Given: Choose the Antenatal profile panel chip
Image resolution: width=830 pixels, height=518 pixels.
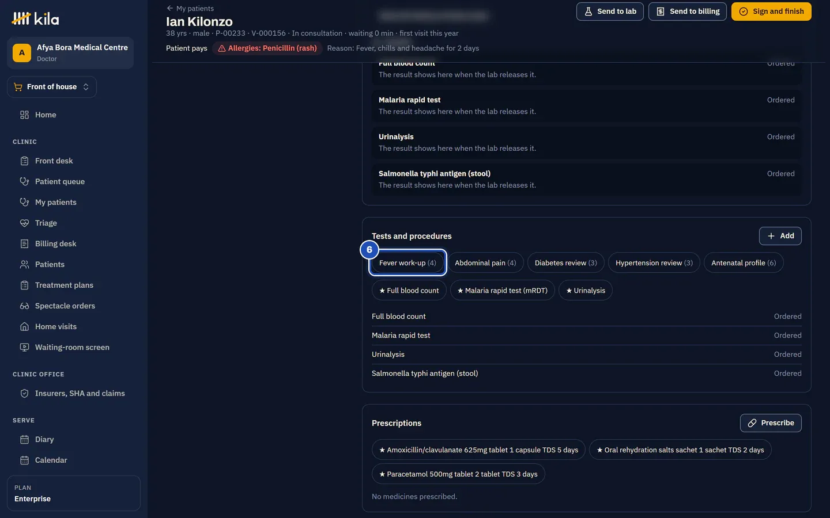Looking at the screenshot, I should pos(744,262).
